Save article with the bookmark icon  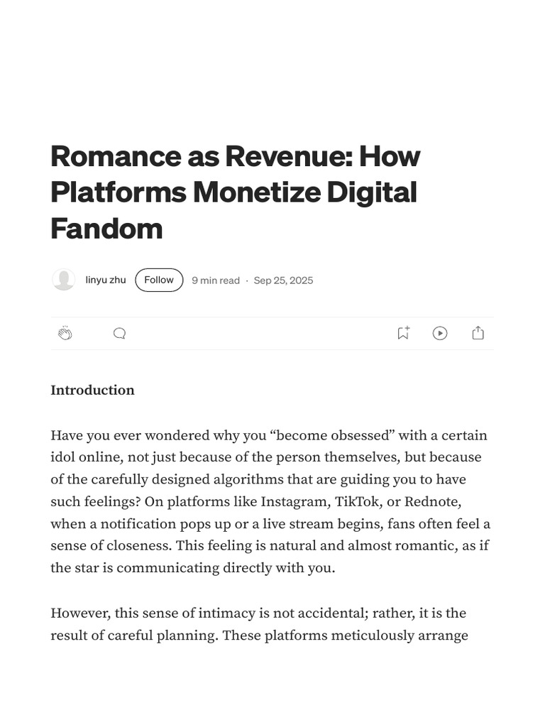pyautogui.click(x=403, y=332)
